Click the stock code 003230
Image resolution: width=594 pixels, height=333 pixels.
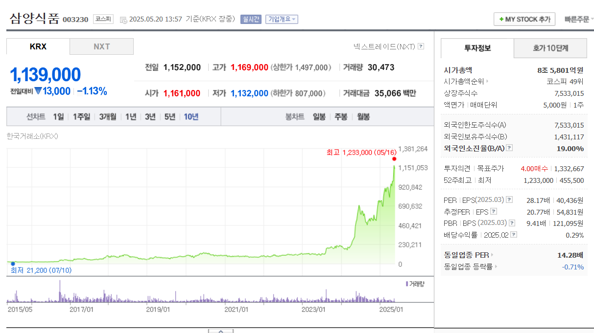click(75, 20)
